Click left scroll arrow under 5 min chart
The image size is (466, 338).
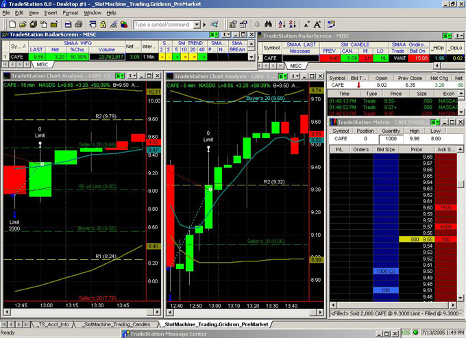pos(170,312)
